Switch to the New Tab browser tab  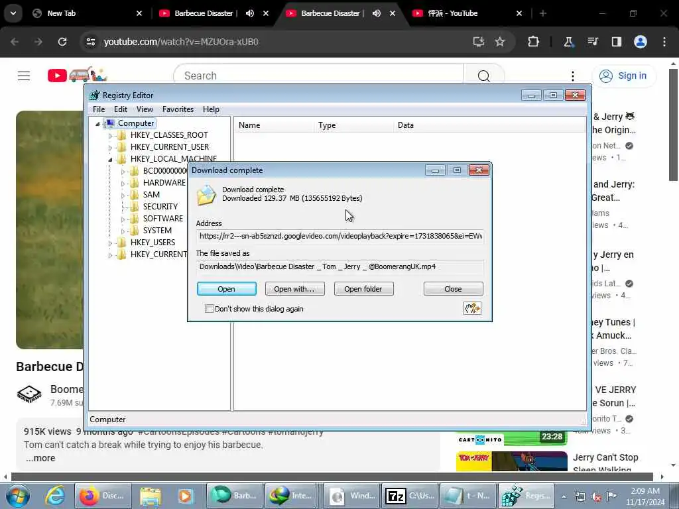click(87, 13)
